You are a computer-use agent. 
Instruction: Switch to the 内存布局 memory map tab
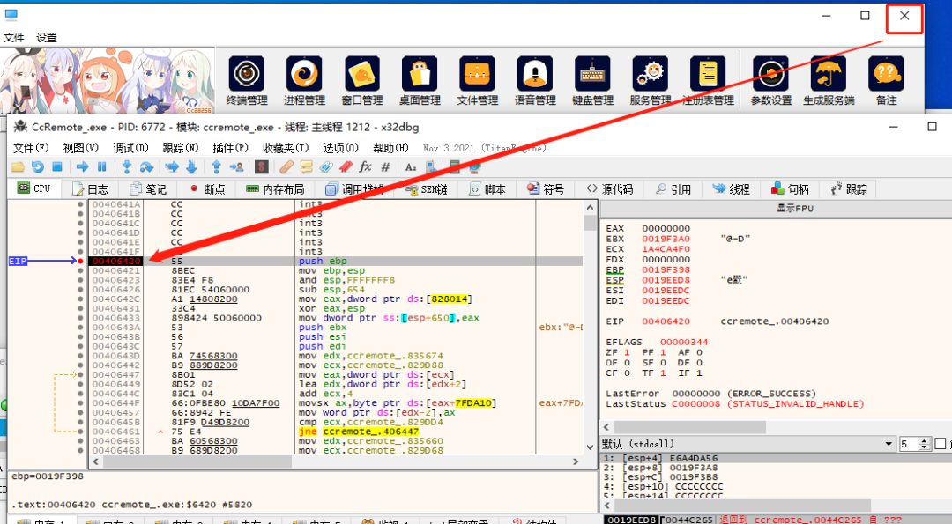coord(275,188)
